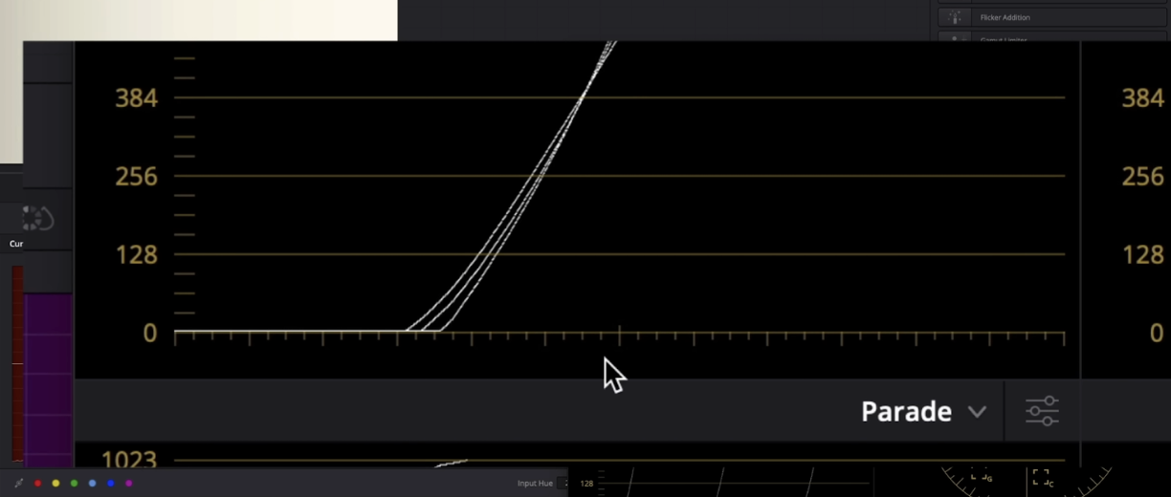Select the Flicker Addition effect
1171x497 pixels.
coord(1051,17)
